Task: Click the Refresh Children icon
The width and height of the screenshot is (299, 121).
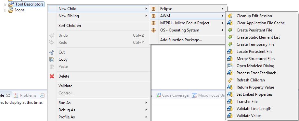Action: [x=230, y=80]
